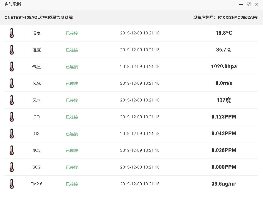Click the thermometer icon for 湿度 row
The height and width of the screenshot is (215, 263).
click(12, 50)
